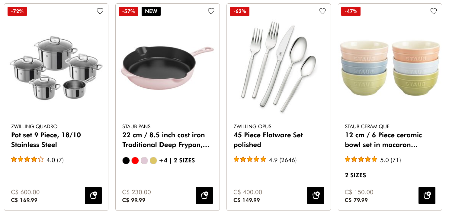Select the black color for the Staub frypan
The image size is (449, 215).
tap(126, 160)
